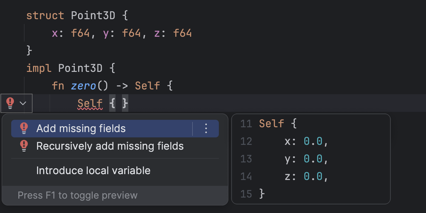Open more options via the three-dot kebab icon
This screenshot has height=213, width=426.
pyautogui.click(x=206, y=129)
